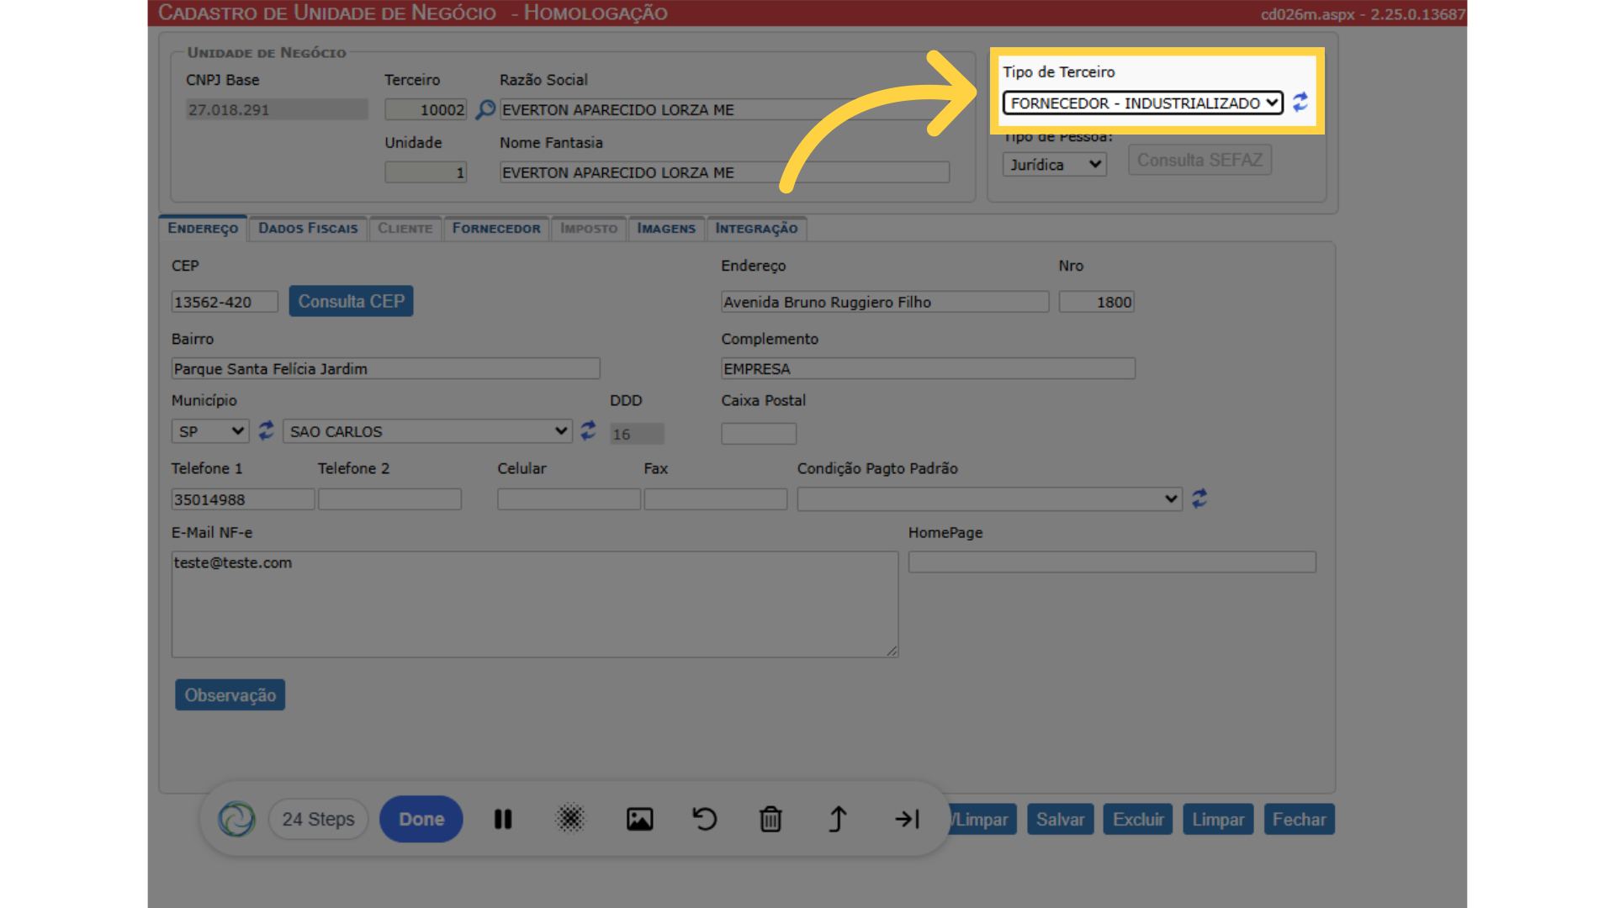Viewport: 1615px width, 908px height.
Task: Open the SP state dropdown
Action: pyautogui.click(x=210, y=431)
